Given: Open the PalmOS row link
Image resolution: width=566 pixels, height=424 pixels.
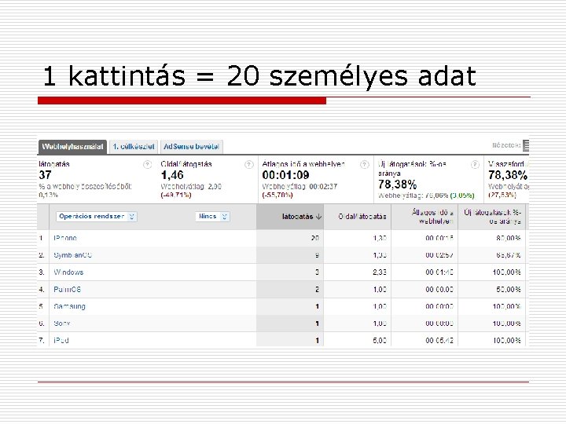Looking at the screenshot, I should 67,290.
